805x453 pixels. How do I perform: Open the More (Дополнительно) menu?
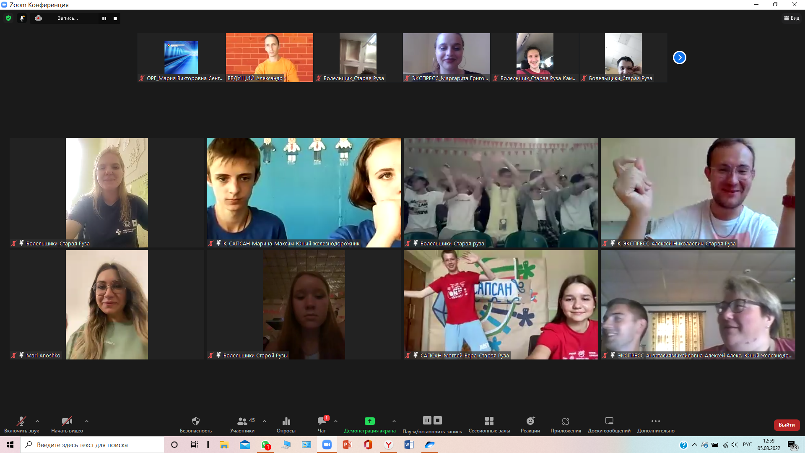[656, 421]
